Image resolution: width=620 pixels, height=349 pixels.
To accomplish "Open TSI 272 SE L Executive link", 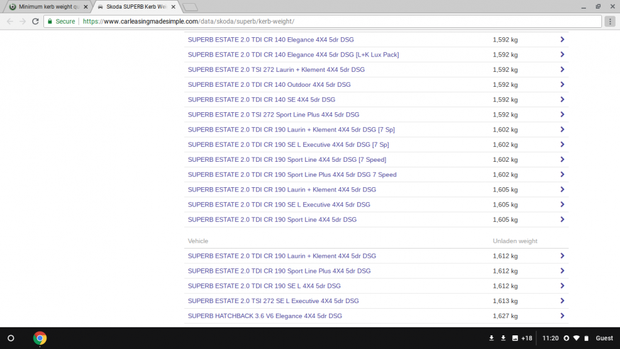I will click(x=273, y=301).
